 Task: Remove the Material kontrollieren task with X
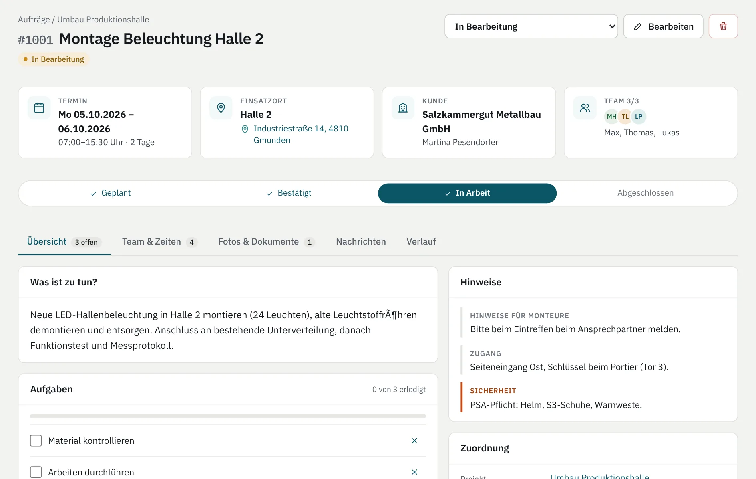[414, 441]
